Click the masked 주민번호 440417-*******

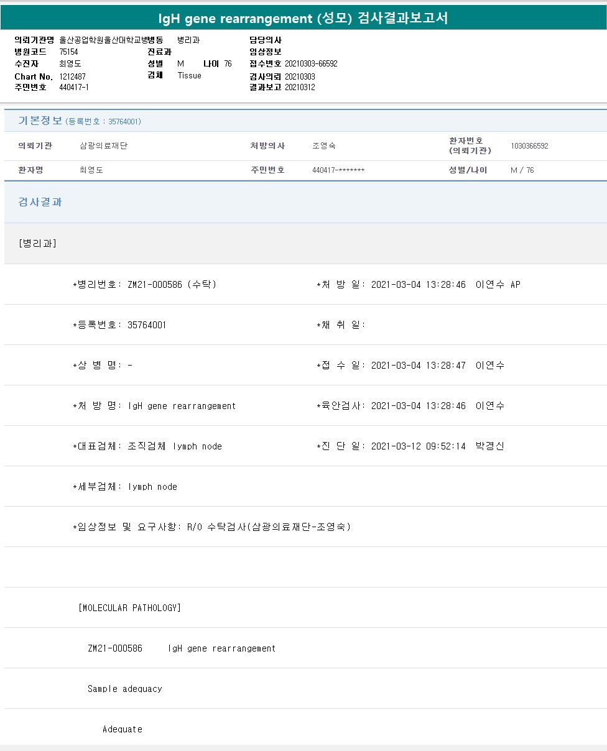[338, 170]
